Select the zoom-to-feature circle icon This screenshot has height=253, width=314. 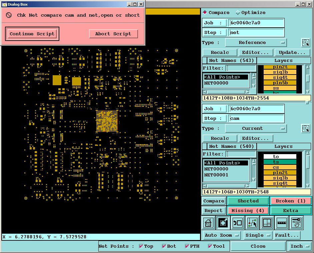click(223, 223)
